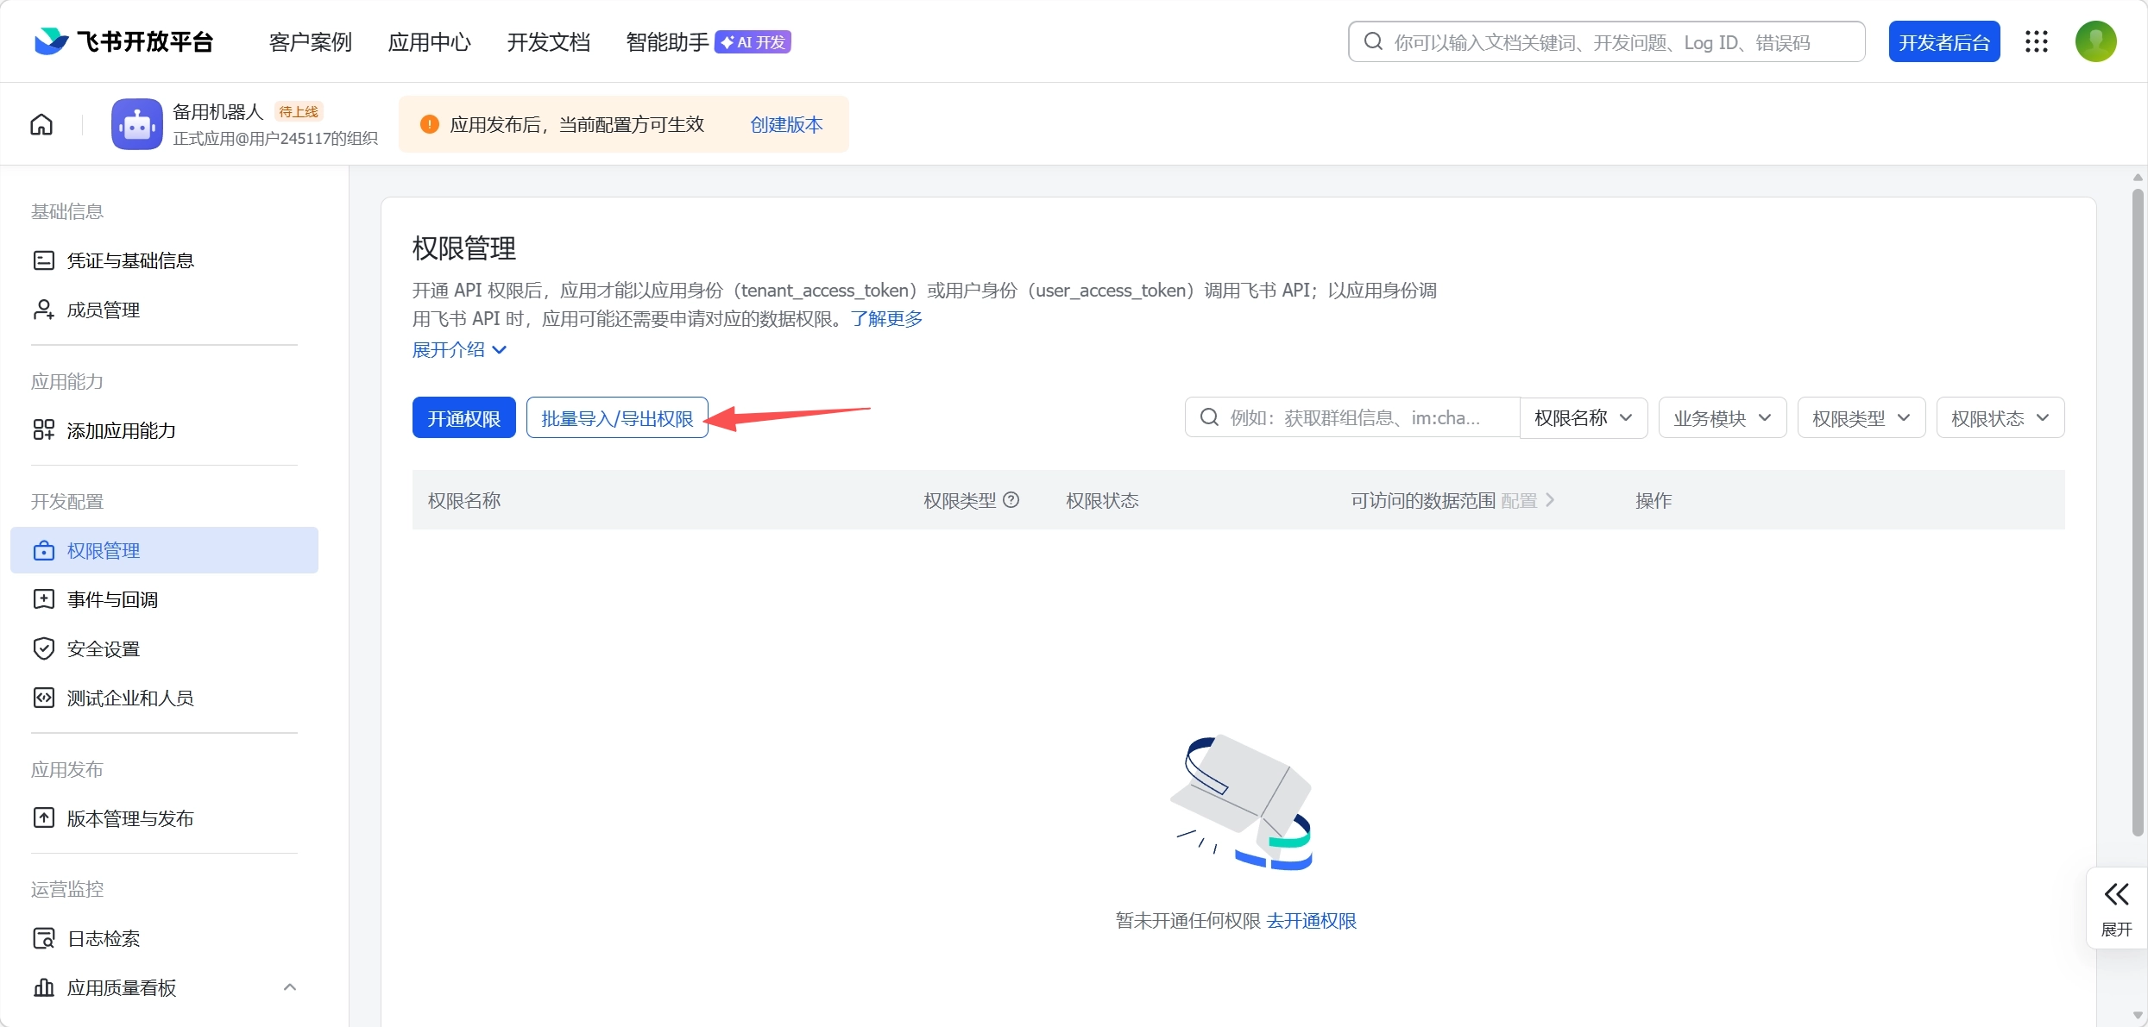Click the 创建版本 link
The width and height of the screenshot is (2148, 1027).
[785, 125]
